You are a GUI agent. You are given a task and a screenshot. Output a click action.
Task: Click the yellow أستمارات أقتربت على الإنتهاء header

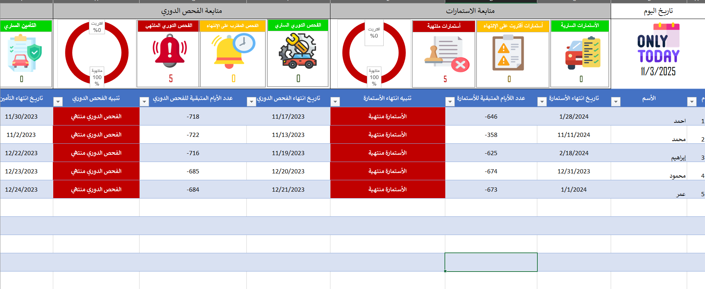[513, 26]
